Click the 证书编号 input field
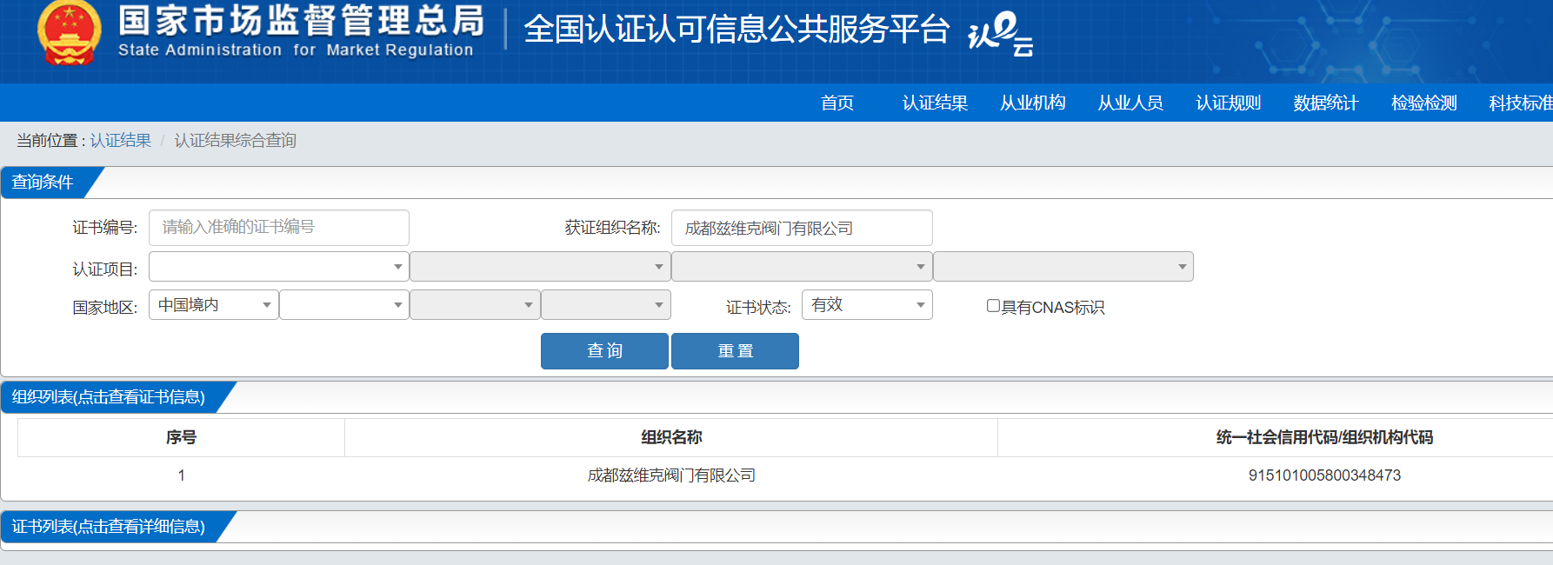1553x565 pixels. click(x=279, y=228)
